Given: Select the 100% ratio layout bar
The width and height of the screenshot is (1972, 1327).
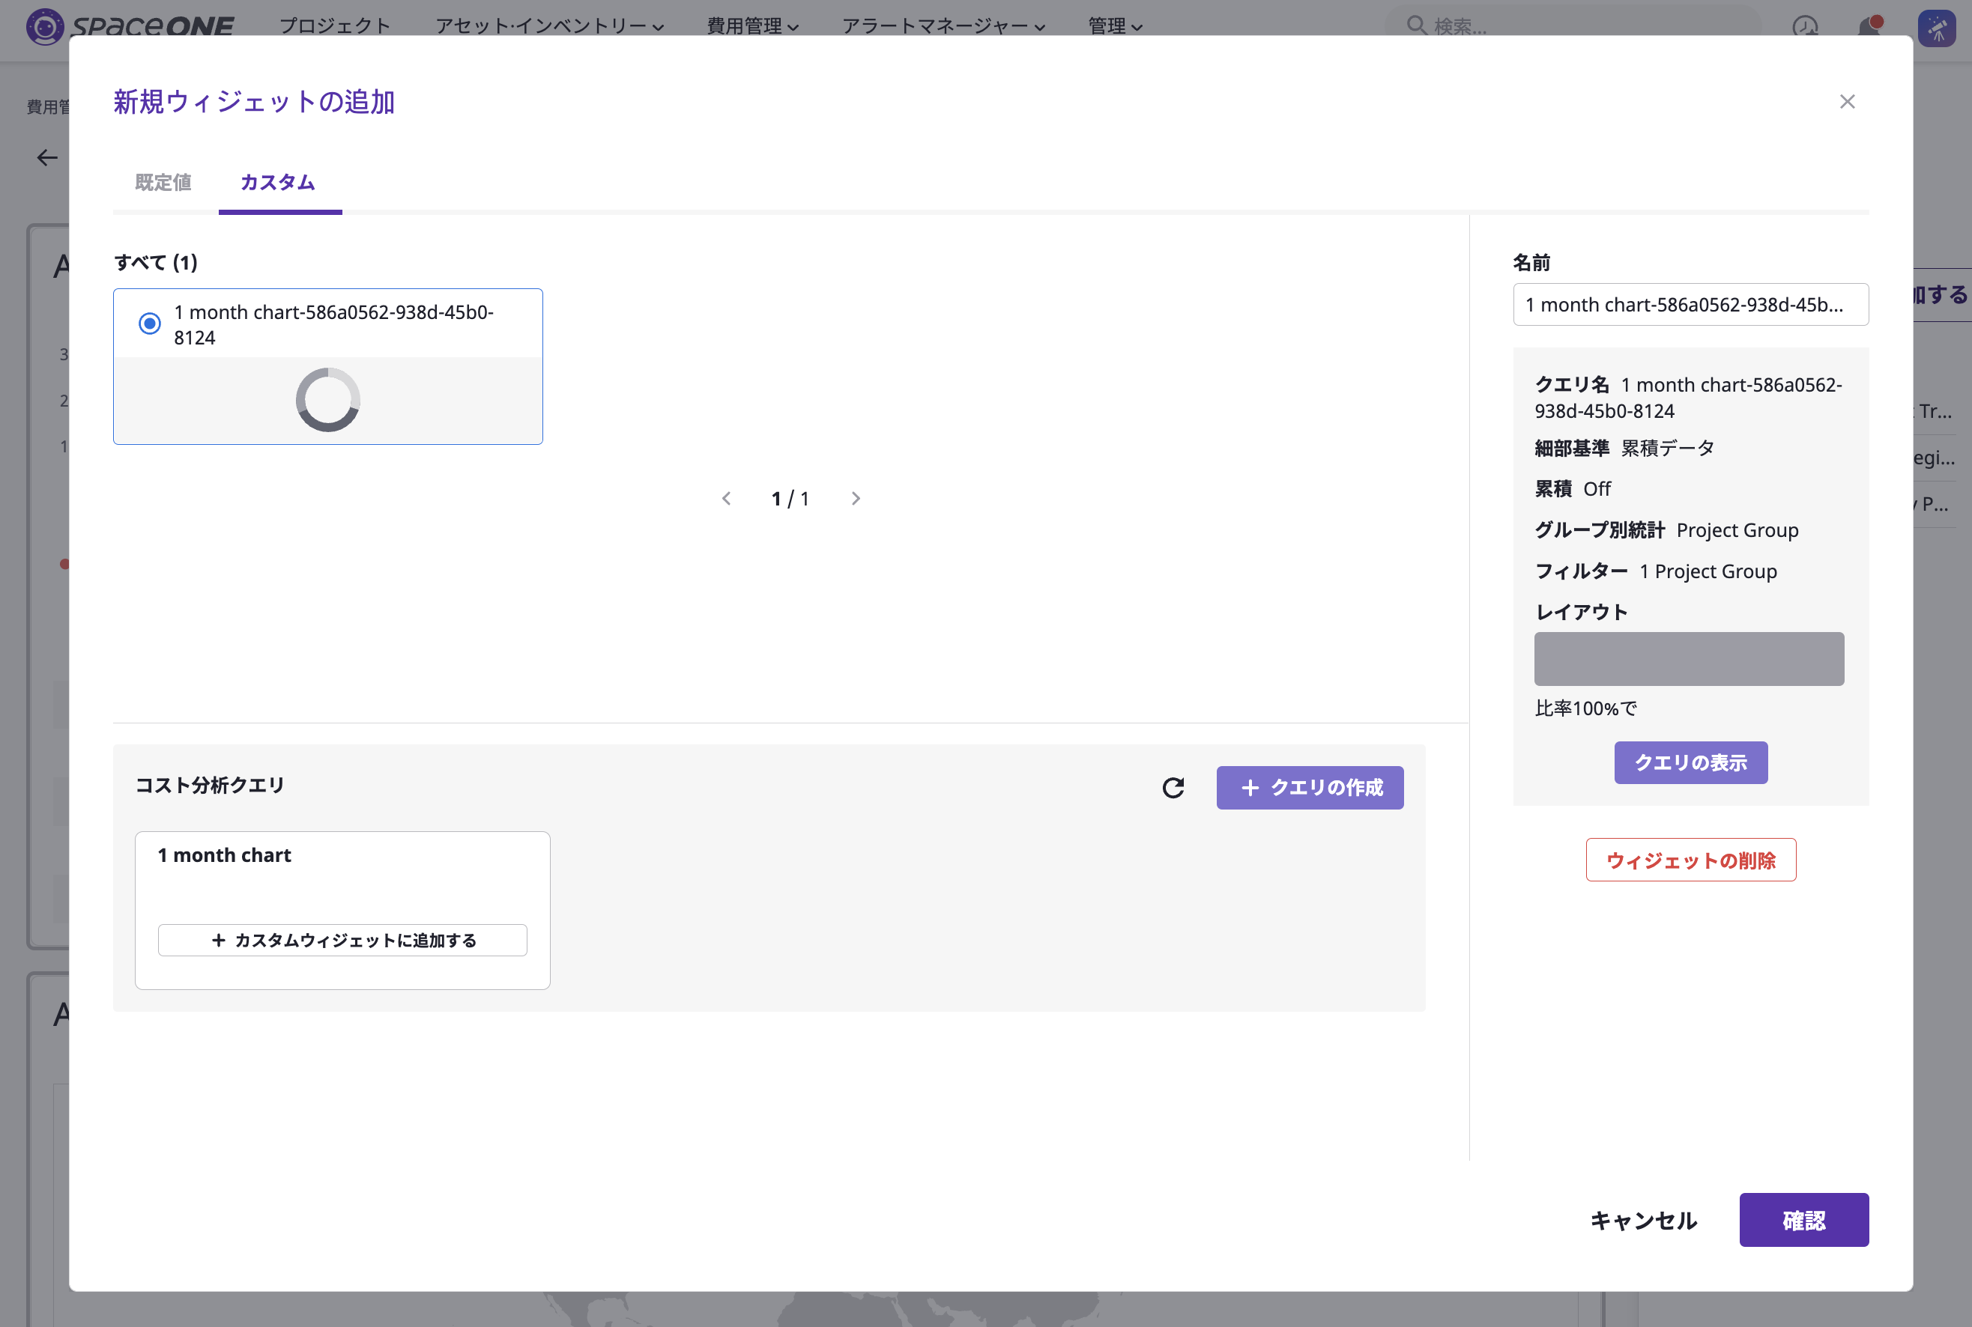Looking at the screenshot, I should (x=1688, y=659).
